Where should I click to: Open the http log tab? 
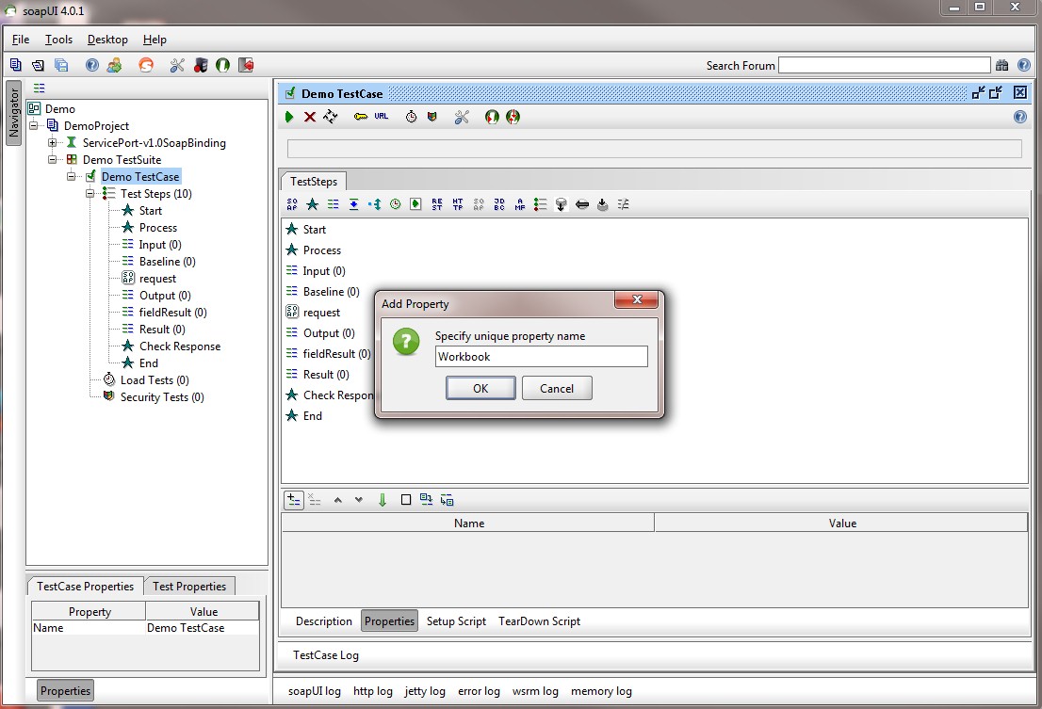(373, 691)
